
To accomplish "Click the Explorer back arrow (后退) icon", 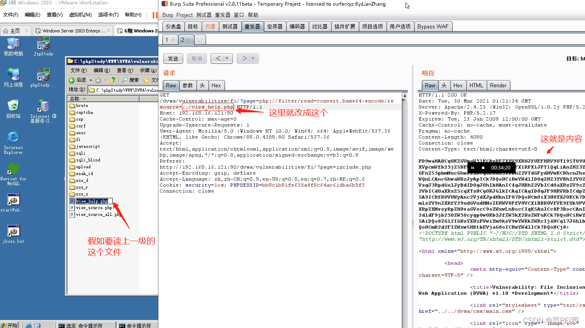I will tap(71, 80).
